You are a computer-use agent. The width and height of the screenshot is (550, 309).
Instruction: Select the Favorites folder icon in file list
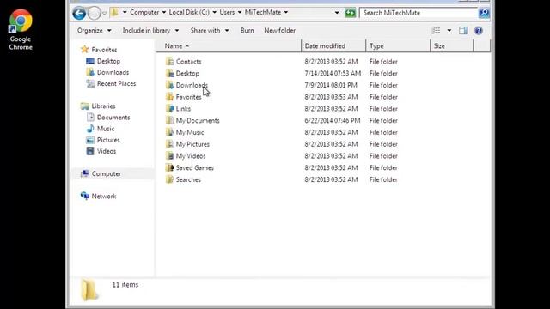point(170,97)
